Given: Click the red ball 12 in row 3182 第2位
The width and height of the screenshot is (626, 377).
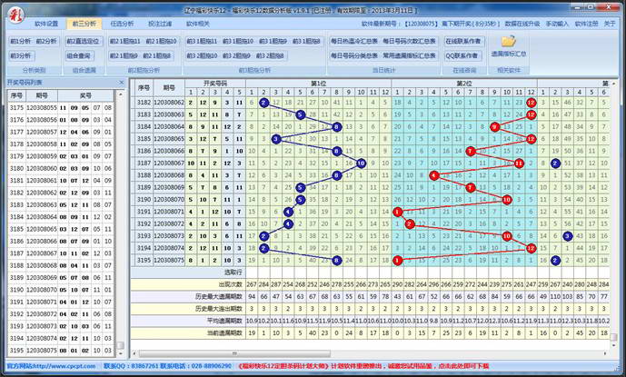Looking at the screenshot, I should point(531,103).
